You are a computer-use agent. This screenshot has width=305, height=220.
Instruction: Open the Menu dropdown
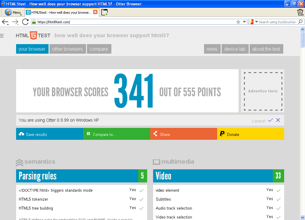(x=13, y=12)
